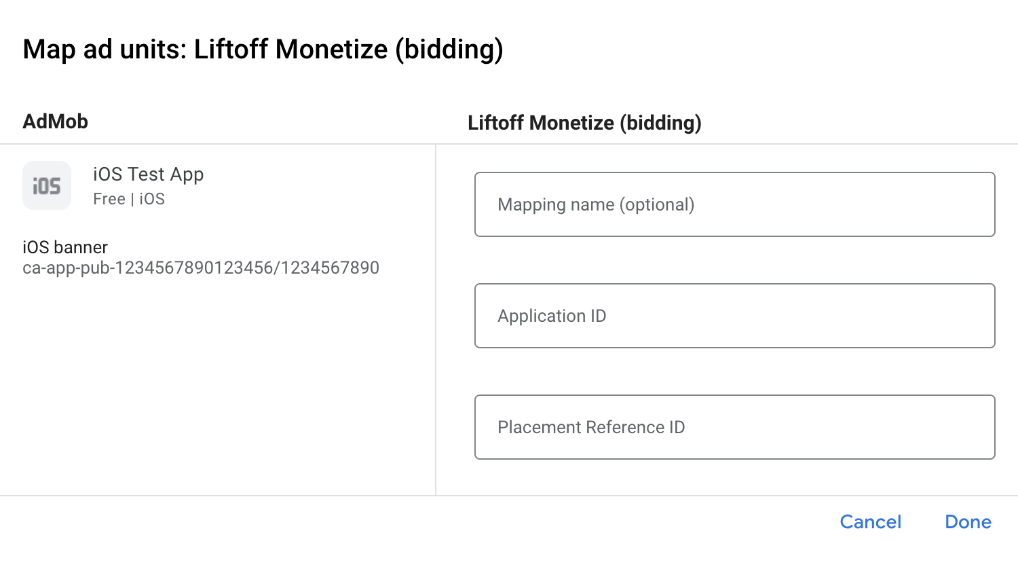Focus the Mapping name (optional) field
The width and height of the screenshot is (1018, 569).
(734, 204)
